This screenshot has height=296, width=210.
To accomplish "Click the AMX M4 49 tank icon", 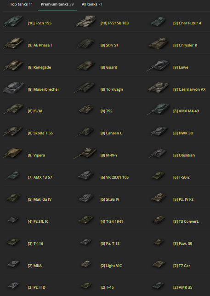I will [158, 110].
